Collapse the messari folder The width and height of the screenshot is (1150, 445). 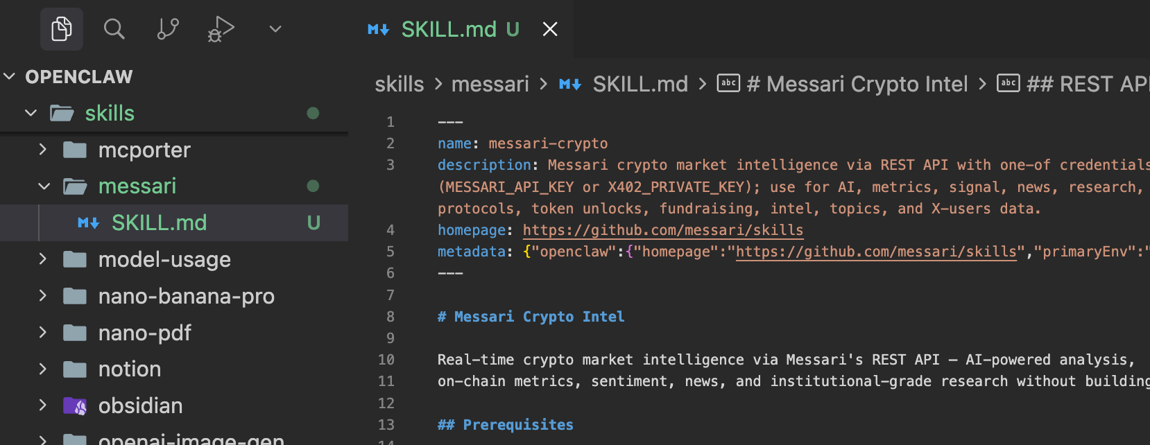tap(44, 186)
